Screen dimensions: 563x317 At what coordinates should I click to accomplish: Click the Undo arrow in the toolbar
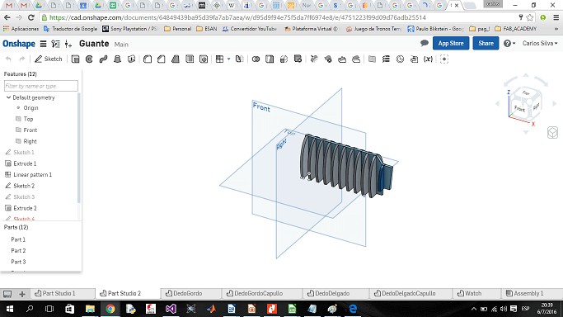(8, 59)
